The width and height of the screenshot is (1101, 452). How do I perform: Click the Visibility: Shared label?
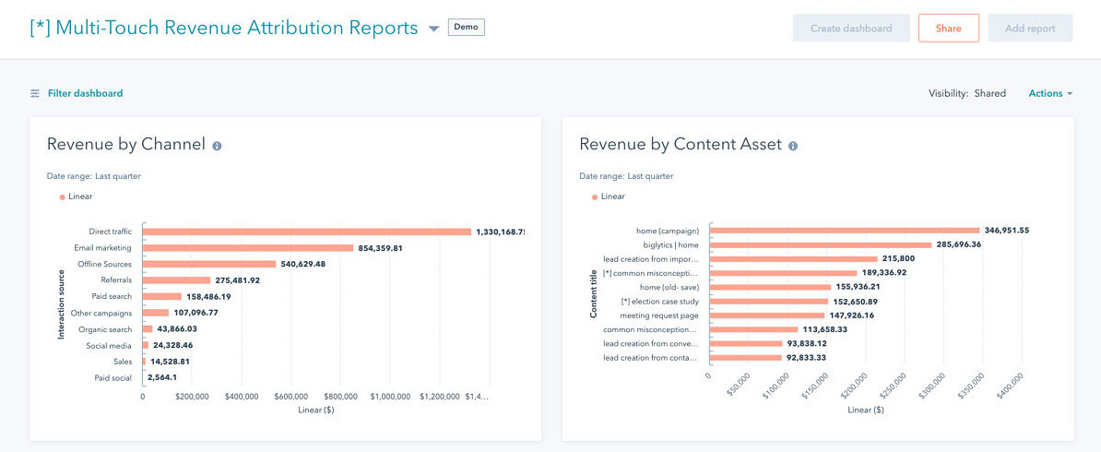pyautogui.click(x=966, y=93)
